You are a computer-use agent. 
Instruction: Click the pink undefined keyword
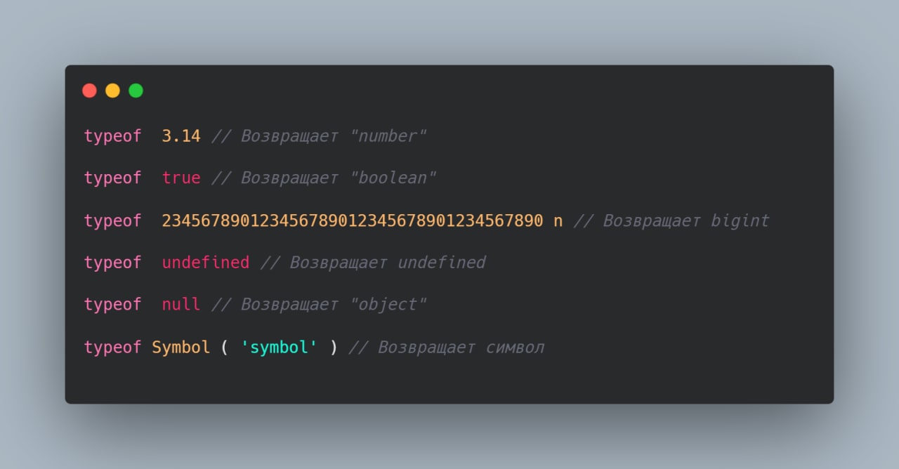pos(206,263)
